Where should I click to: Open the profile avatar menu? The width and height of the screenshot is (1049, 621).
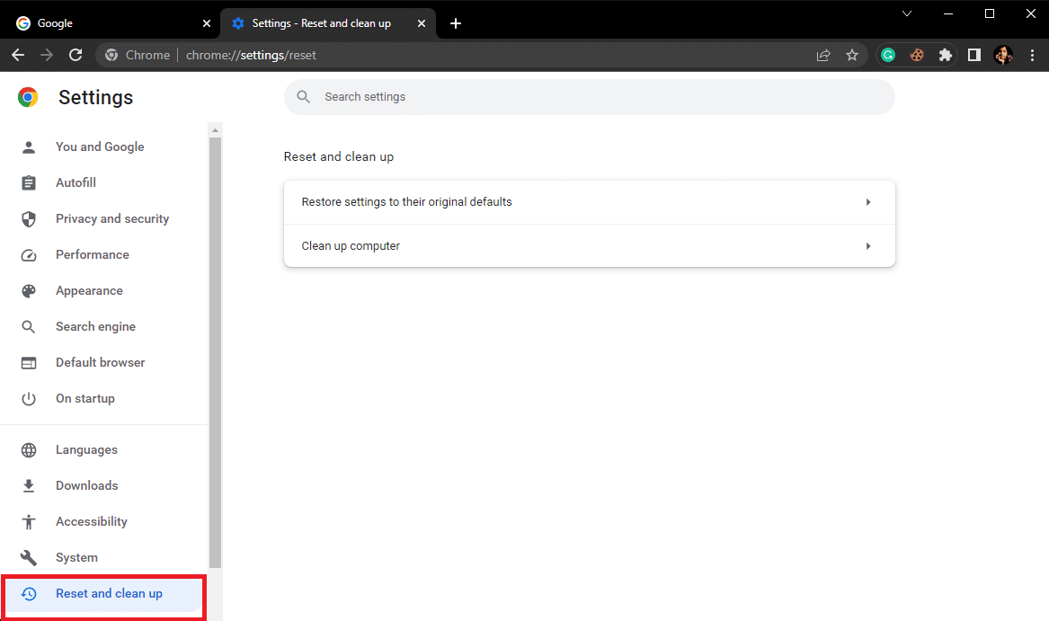(1003, 55)
